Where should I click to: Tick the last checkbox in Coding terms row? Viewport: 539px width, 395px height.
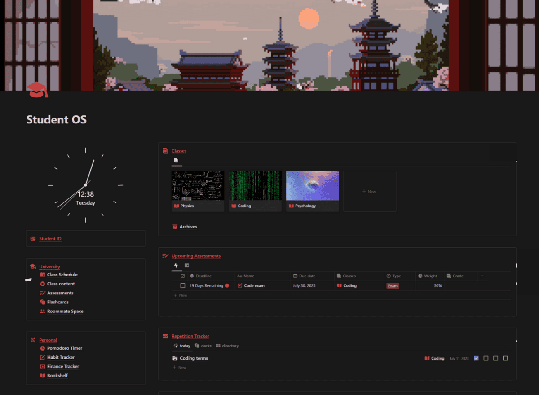[x=505, y=358]
